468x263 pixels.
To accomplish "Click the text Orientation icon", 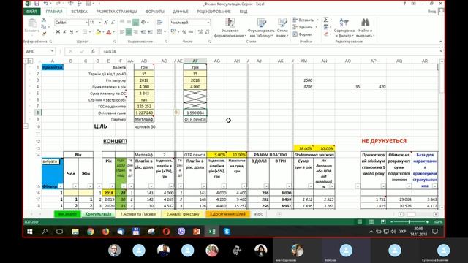I will tap(143, 23).
